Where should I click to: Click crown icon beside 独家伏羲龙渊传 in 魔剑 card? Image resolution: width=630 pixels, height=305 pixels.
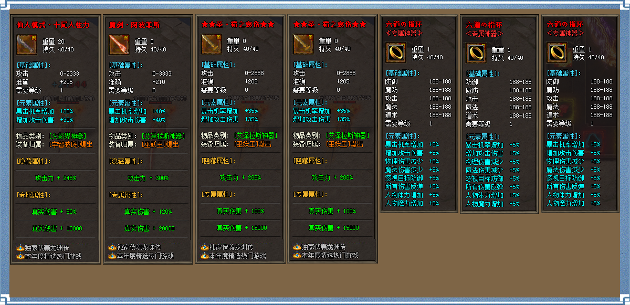pyautogui.click(x=112, y=247)
